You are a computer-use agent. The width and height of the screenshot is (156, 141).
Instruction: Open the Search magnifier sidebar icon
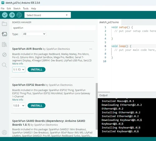[x=4, y=65]
